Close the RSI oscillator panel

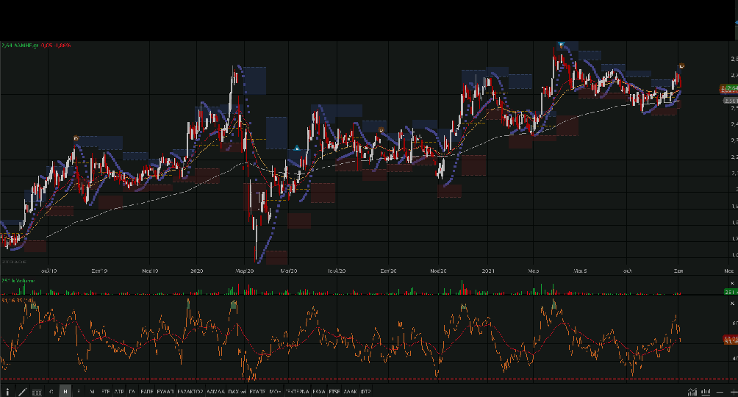[x=732, y=303]
